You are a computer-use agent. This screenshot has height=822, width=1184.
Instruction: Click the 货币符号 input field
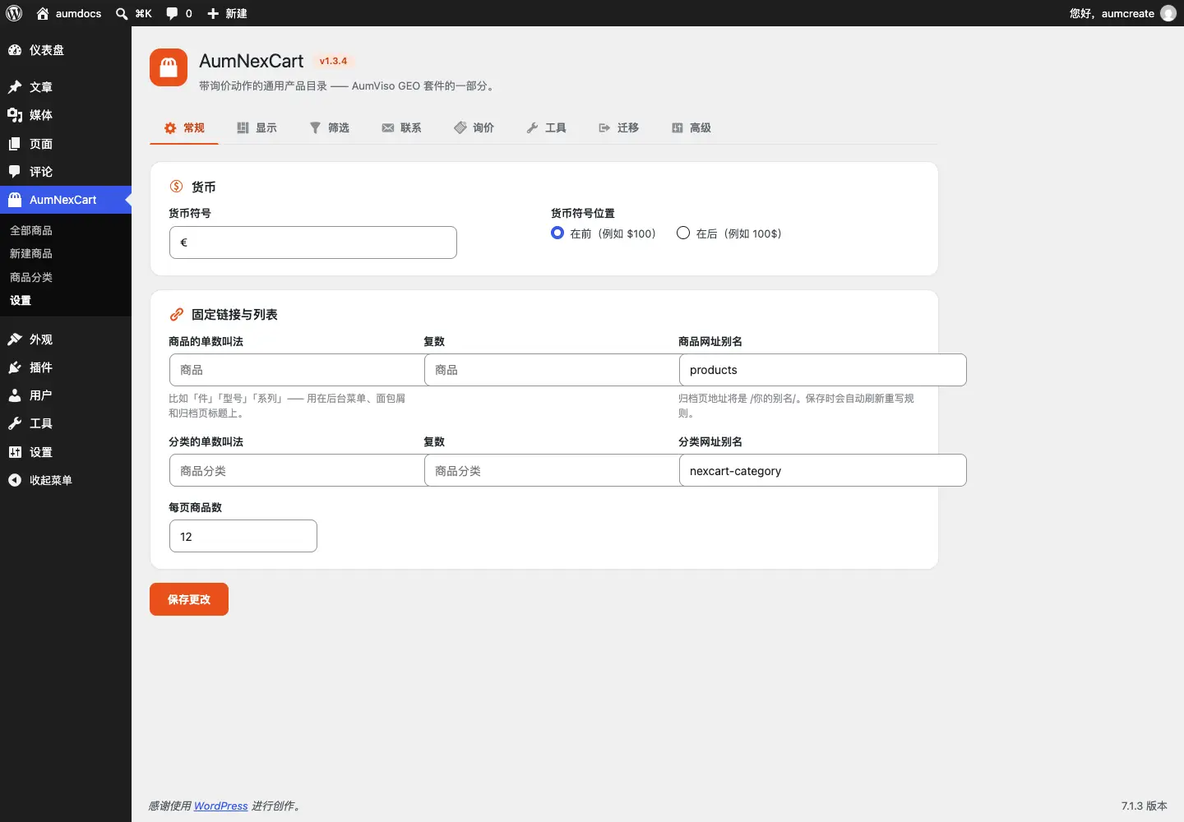click(x=313, y=242)
